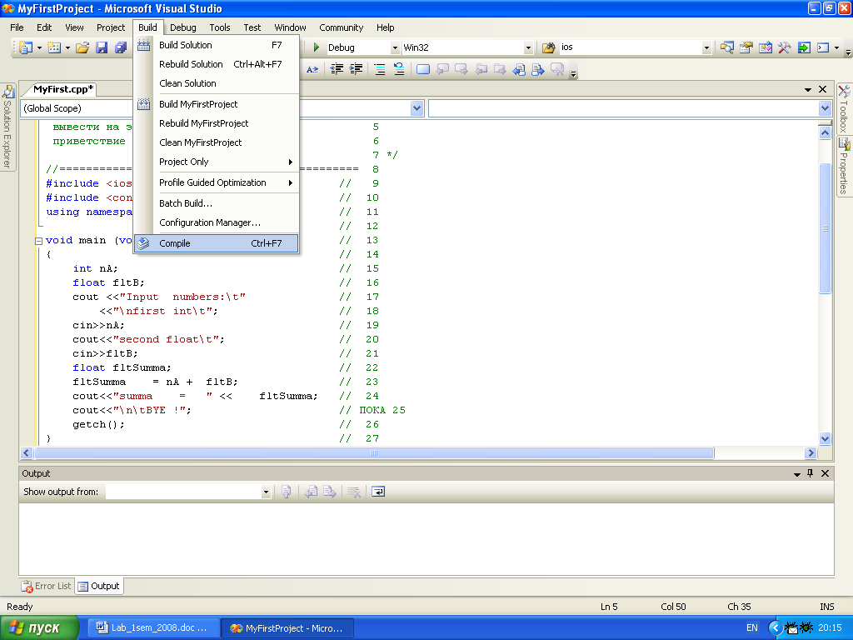Click the clear all bookmarks icon
This screenshot has width=853, height=640.
pos(557,69)
